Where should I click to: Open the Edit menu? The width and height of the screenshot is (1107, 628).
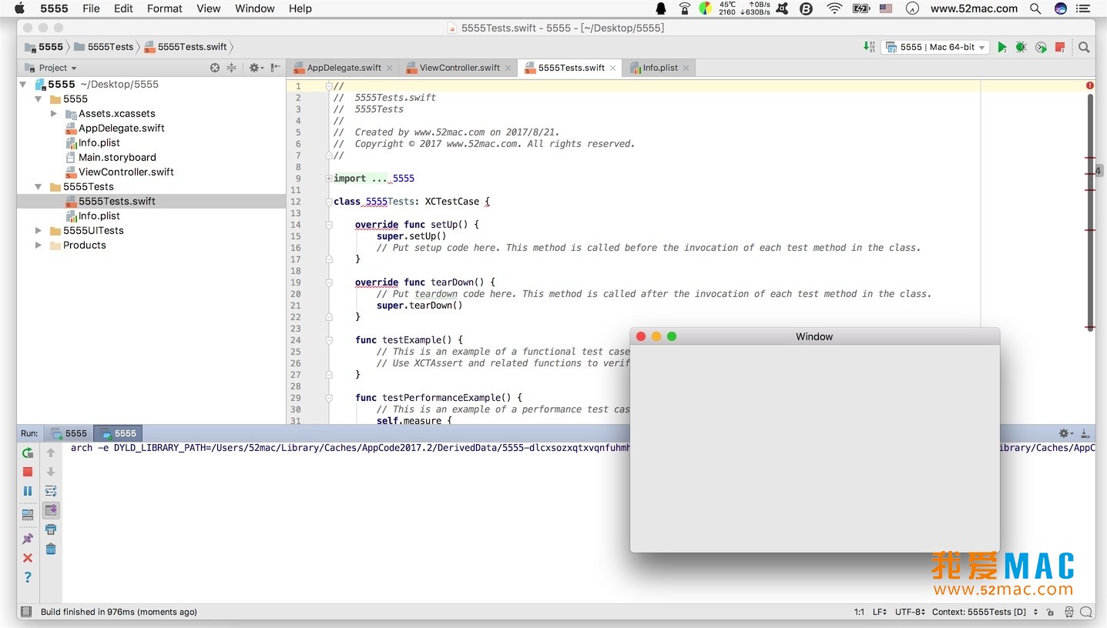point(123,8)
